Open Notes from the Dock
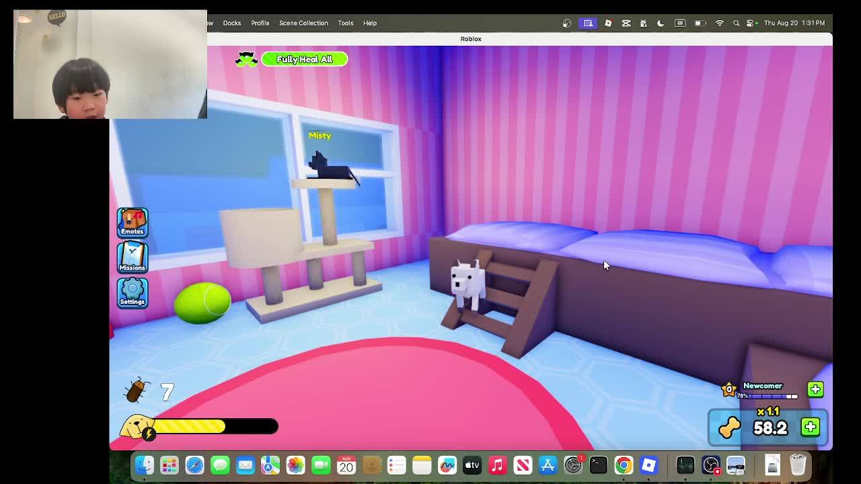This screenshot has width=861, height=484. (422, 465)
